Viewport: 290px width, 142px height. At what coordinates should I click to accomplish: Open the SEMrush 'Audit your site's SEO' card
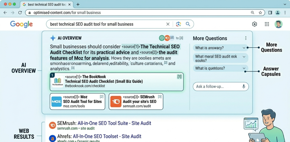click(x=136, y=101)
